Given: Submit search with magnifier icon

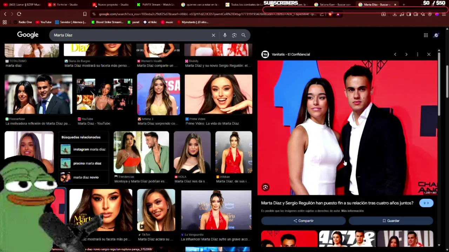Looking at the screenshot, I should coord(243,35).
